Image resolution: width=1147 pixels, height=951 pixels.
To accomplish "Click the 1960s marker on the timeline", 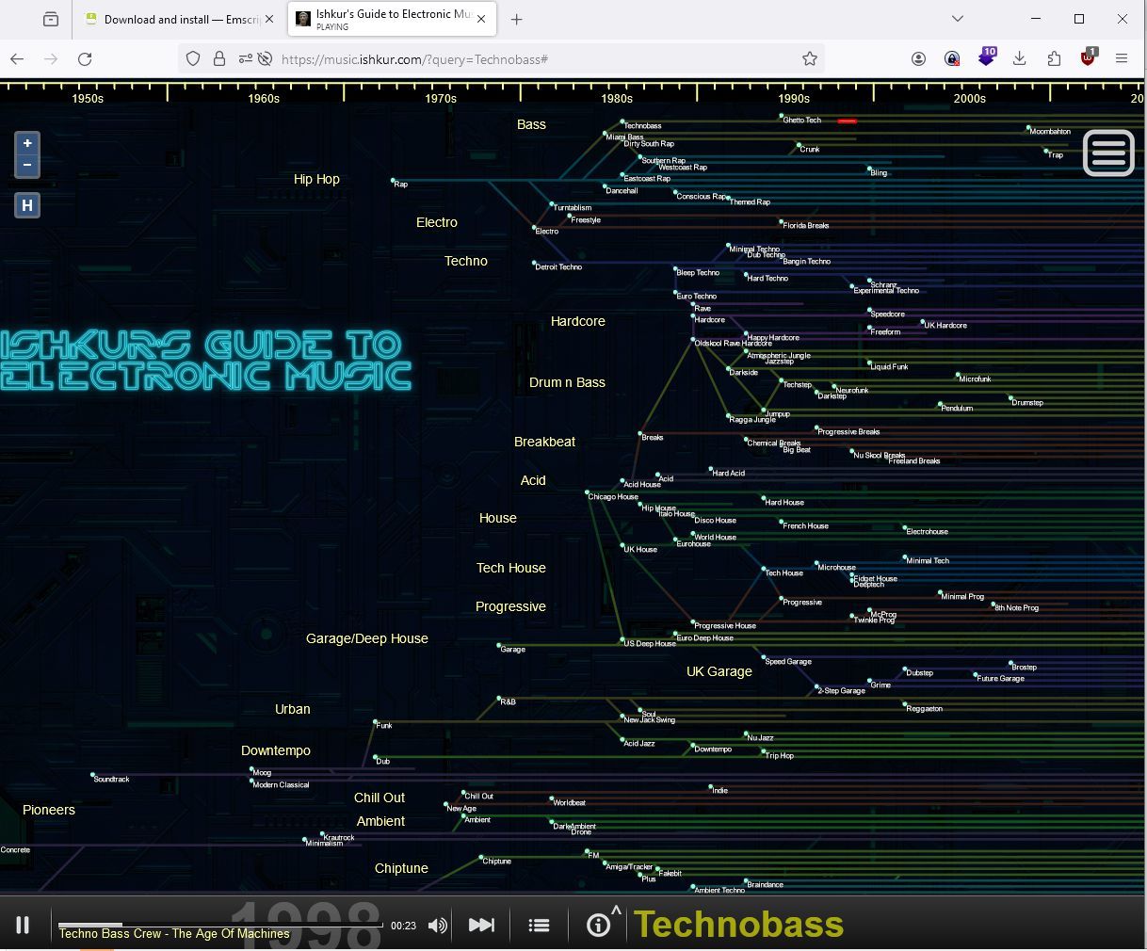I will click(264, 98).
